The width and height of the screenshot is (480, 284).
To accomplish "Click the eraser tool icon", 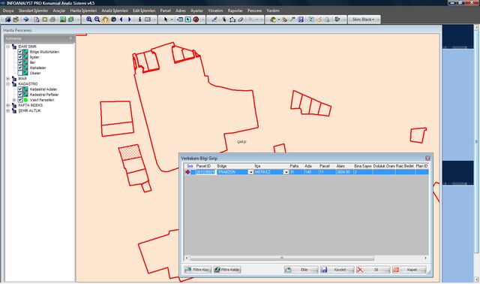I will 241,20.
